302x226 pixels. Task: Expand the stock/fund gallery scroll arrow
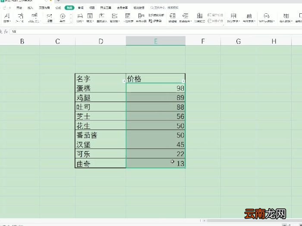pyautogui.click(x=71, y=22)
